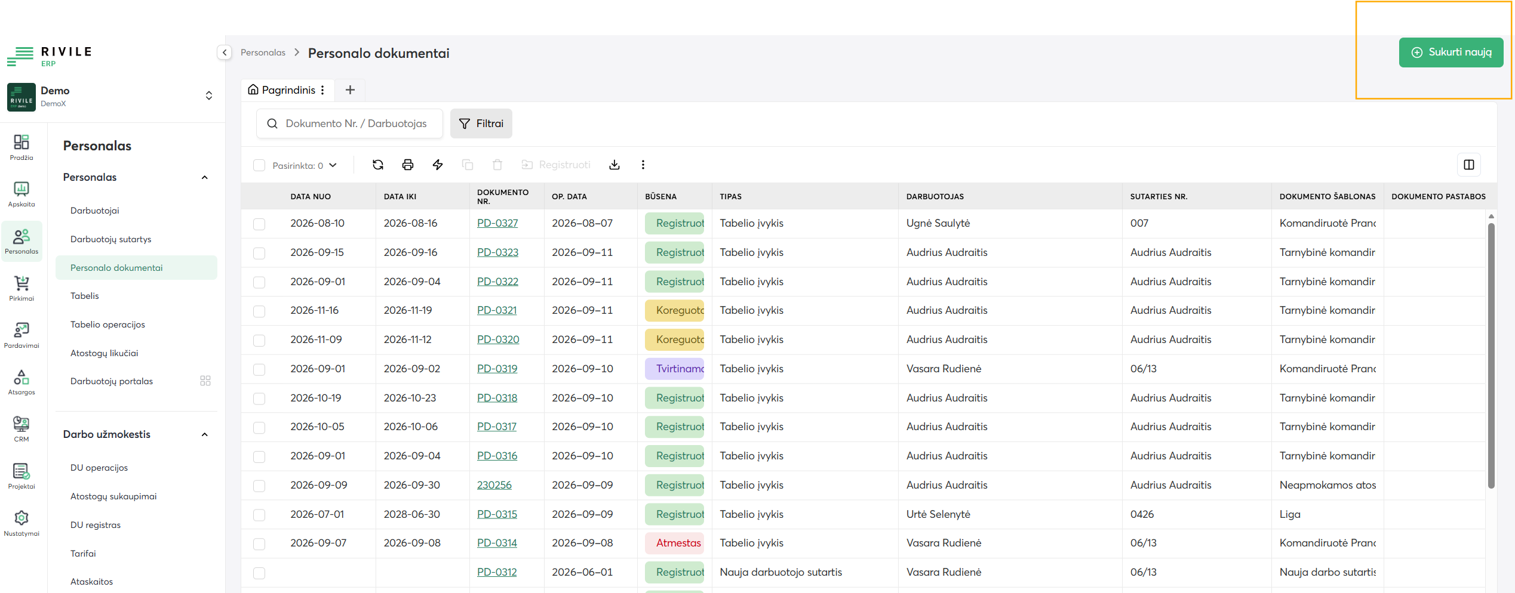Check the row checkbox for PD-0314

(259, 544)
